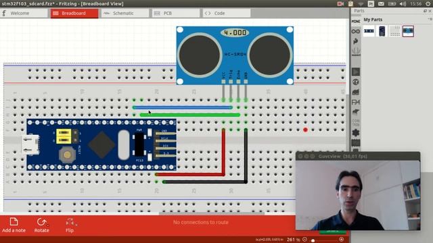Screen dimensions: 433x243
Task: Open the sound volume indicator
Action: pyautogui.click(x=403, y=3)
